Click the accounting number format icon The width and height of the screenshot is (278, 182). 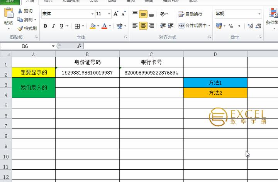point(219,26)
